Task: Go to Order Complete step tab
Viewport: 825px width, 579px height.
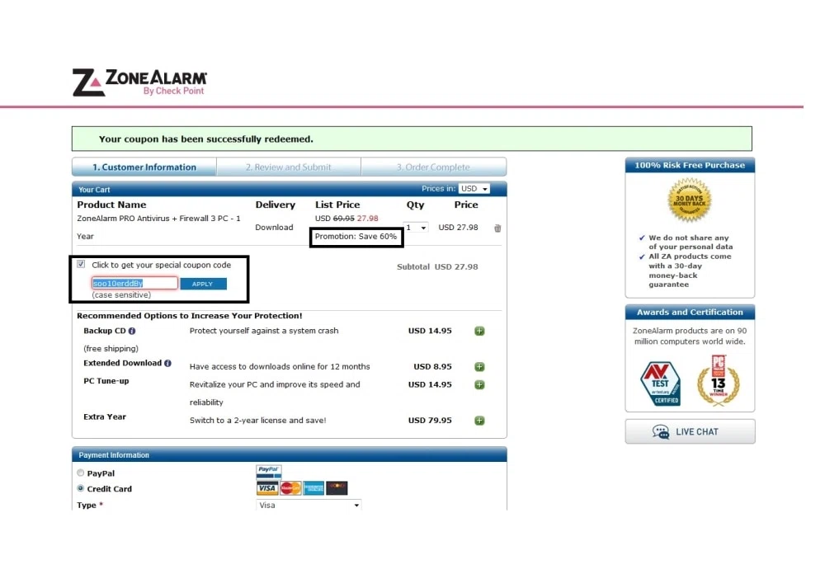Action: (x=434, y=167)
